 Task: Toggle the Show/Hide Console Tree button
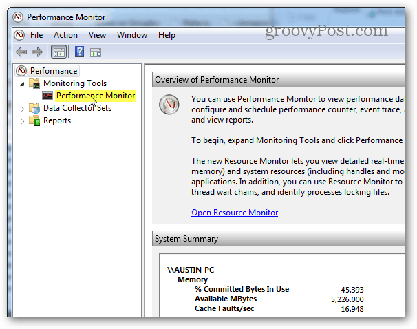click(58, 52)
